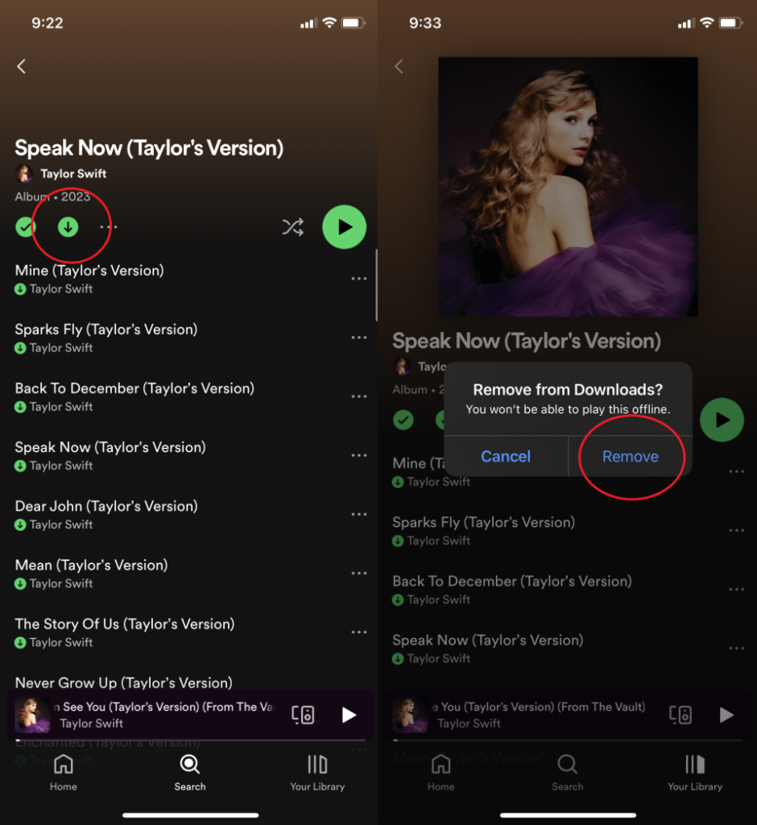Tap the album three-dot menu beside download icon
757x825 pixels.
[x=108, y=227]
